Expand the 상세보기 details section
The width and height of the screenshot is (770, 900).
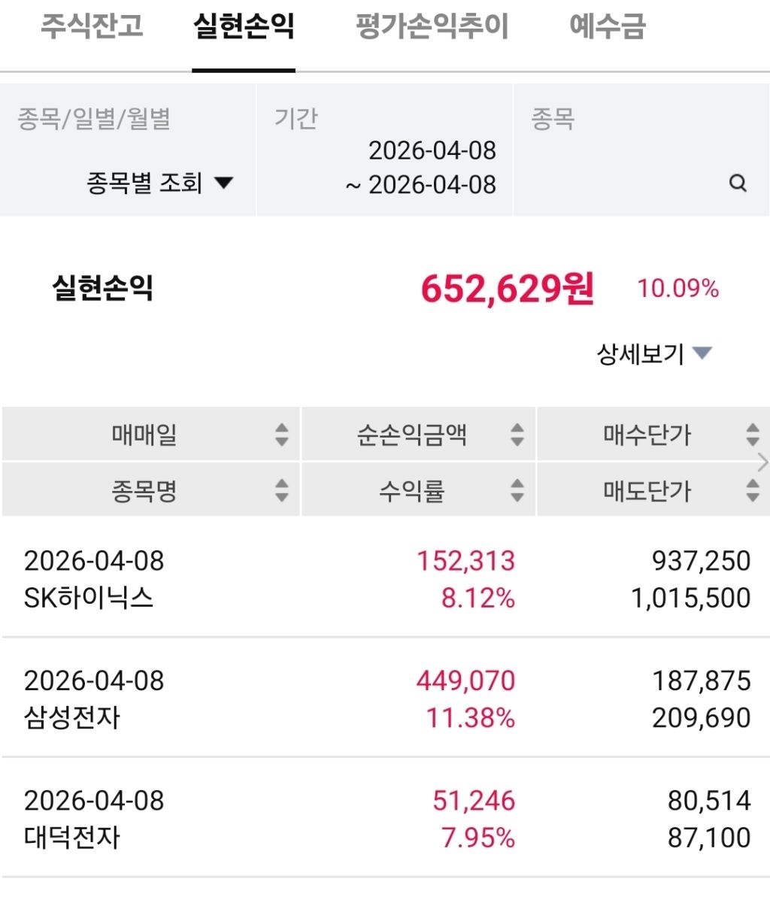click(653, 353)
